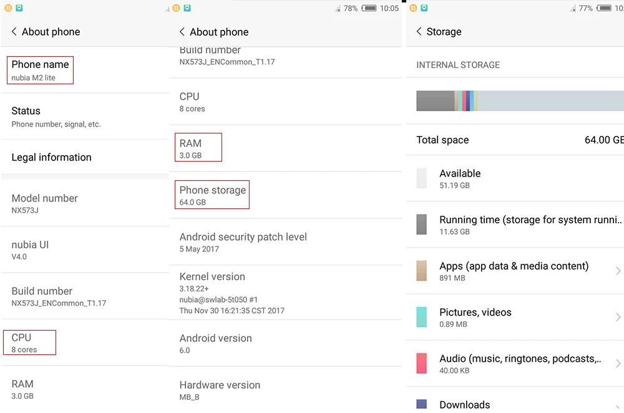
Task: Tap Model number NX573J row
Action: 85,203
